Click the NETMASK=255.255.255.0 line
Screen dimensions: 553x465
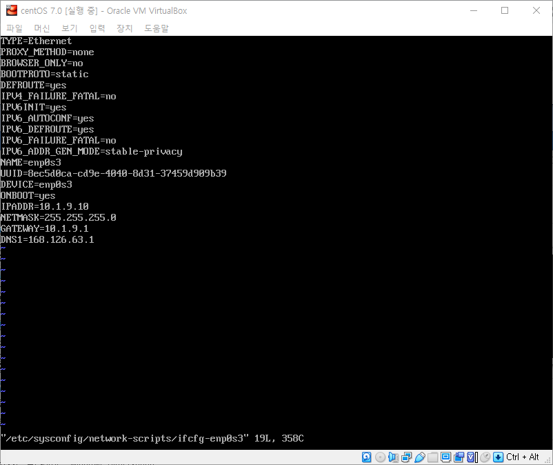click(x=58, y=217)
